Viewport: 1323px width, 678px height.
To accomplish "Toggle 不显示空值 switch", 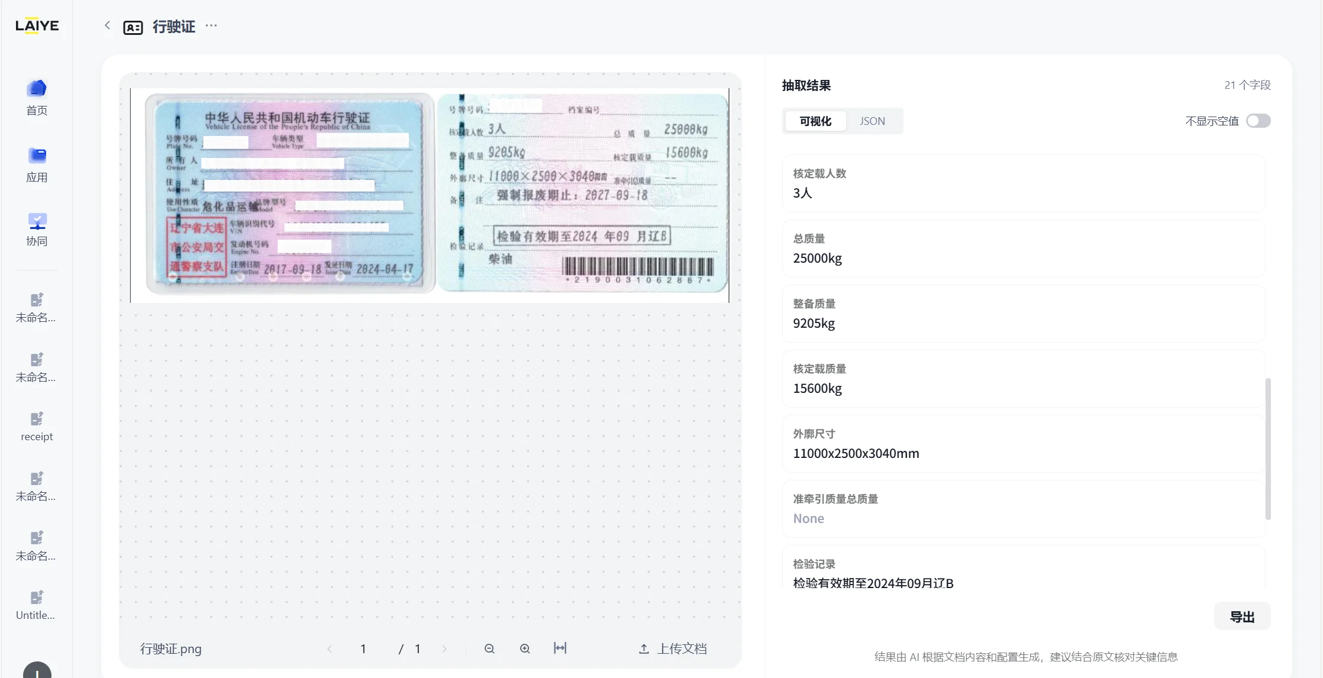I will (x=1258, y=121).
